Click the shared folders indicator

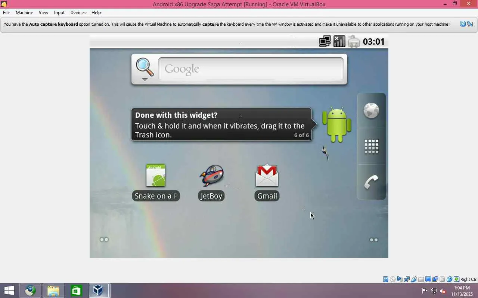point(421,279)
